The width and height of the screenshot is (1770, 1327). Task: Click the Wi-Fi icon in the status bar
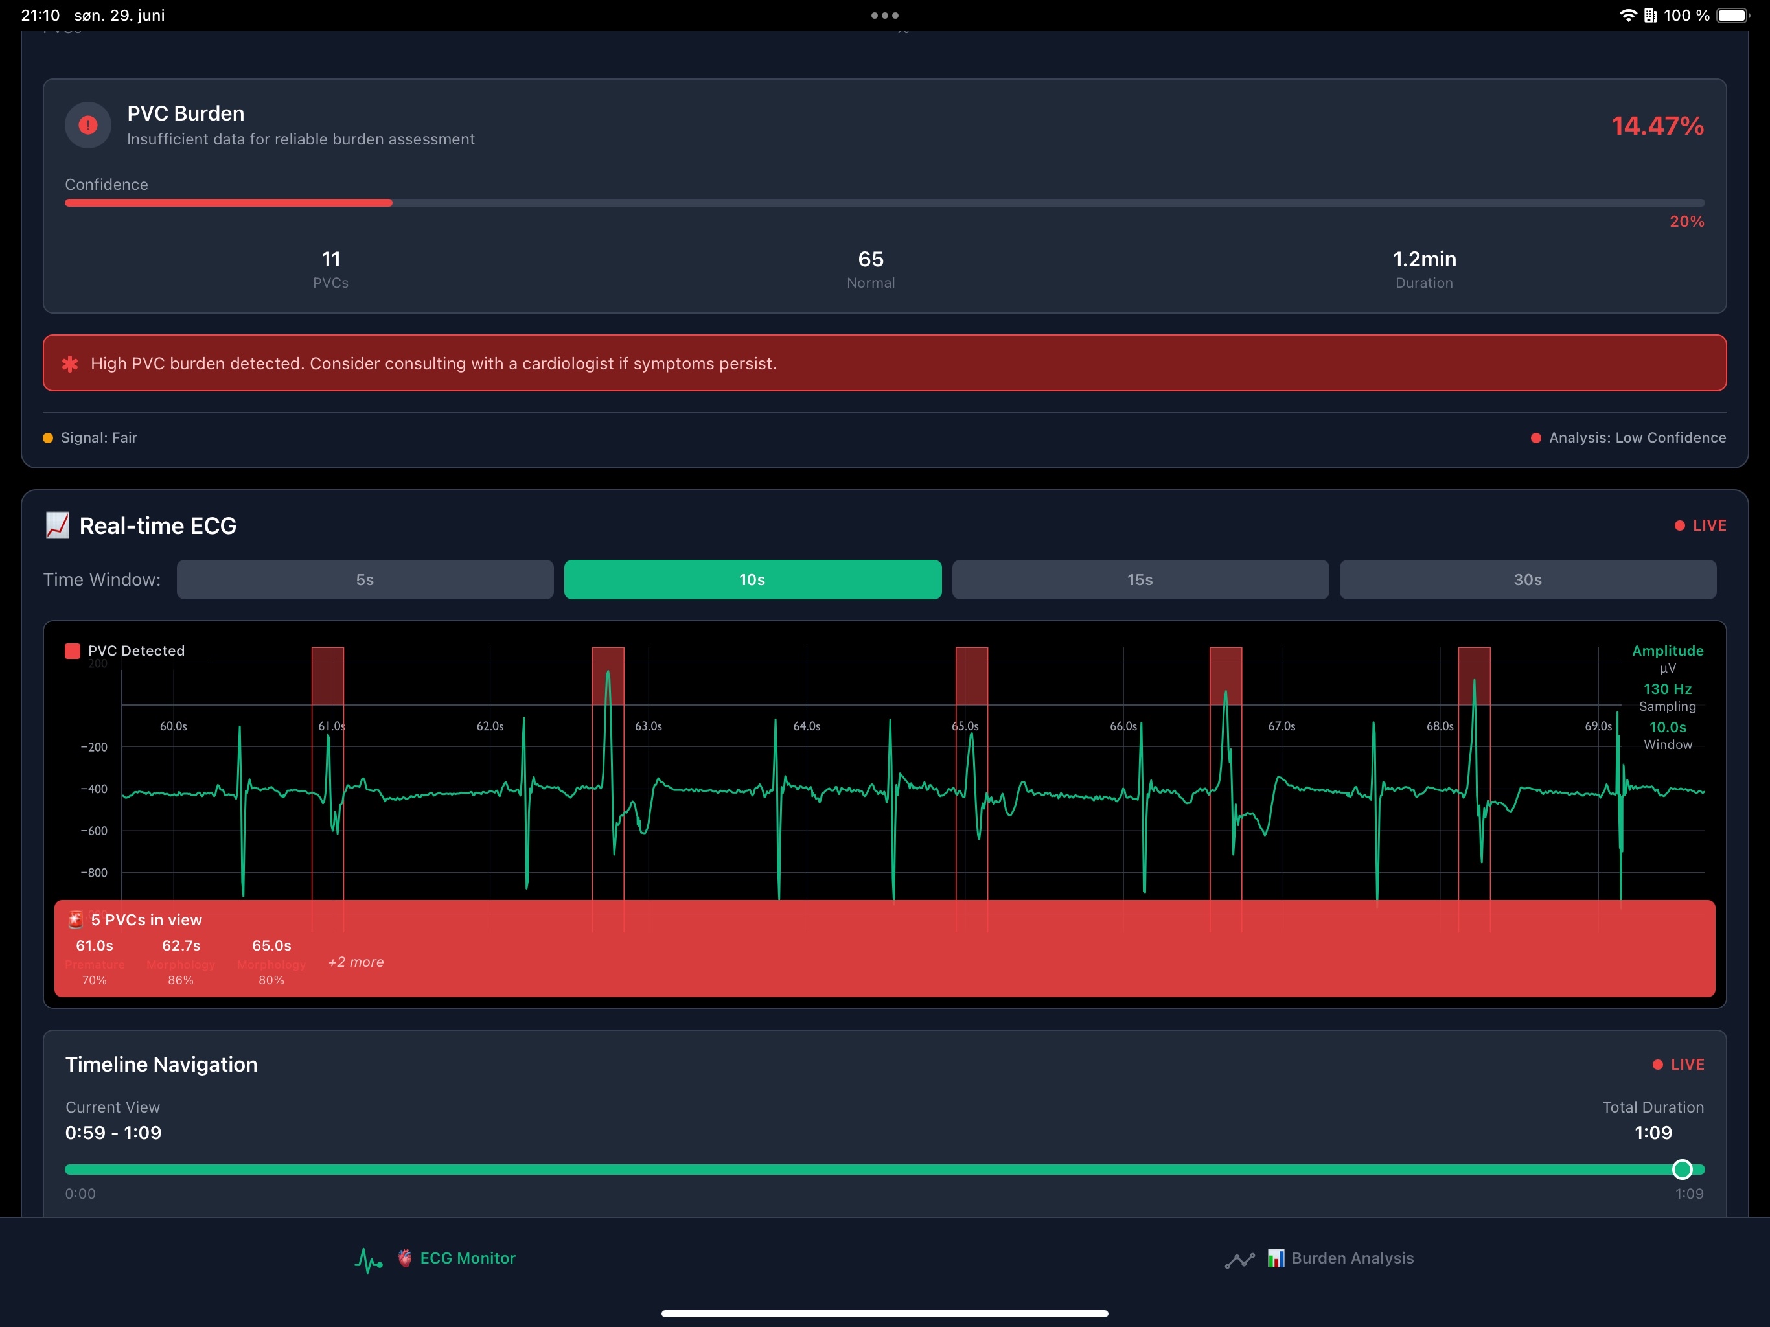click(1629, 14)
